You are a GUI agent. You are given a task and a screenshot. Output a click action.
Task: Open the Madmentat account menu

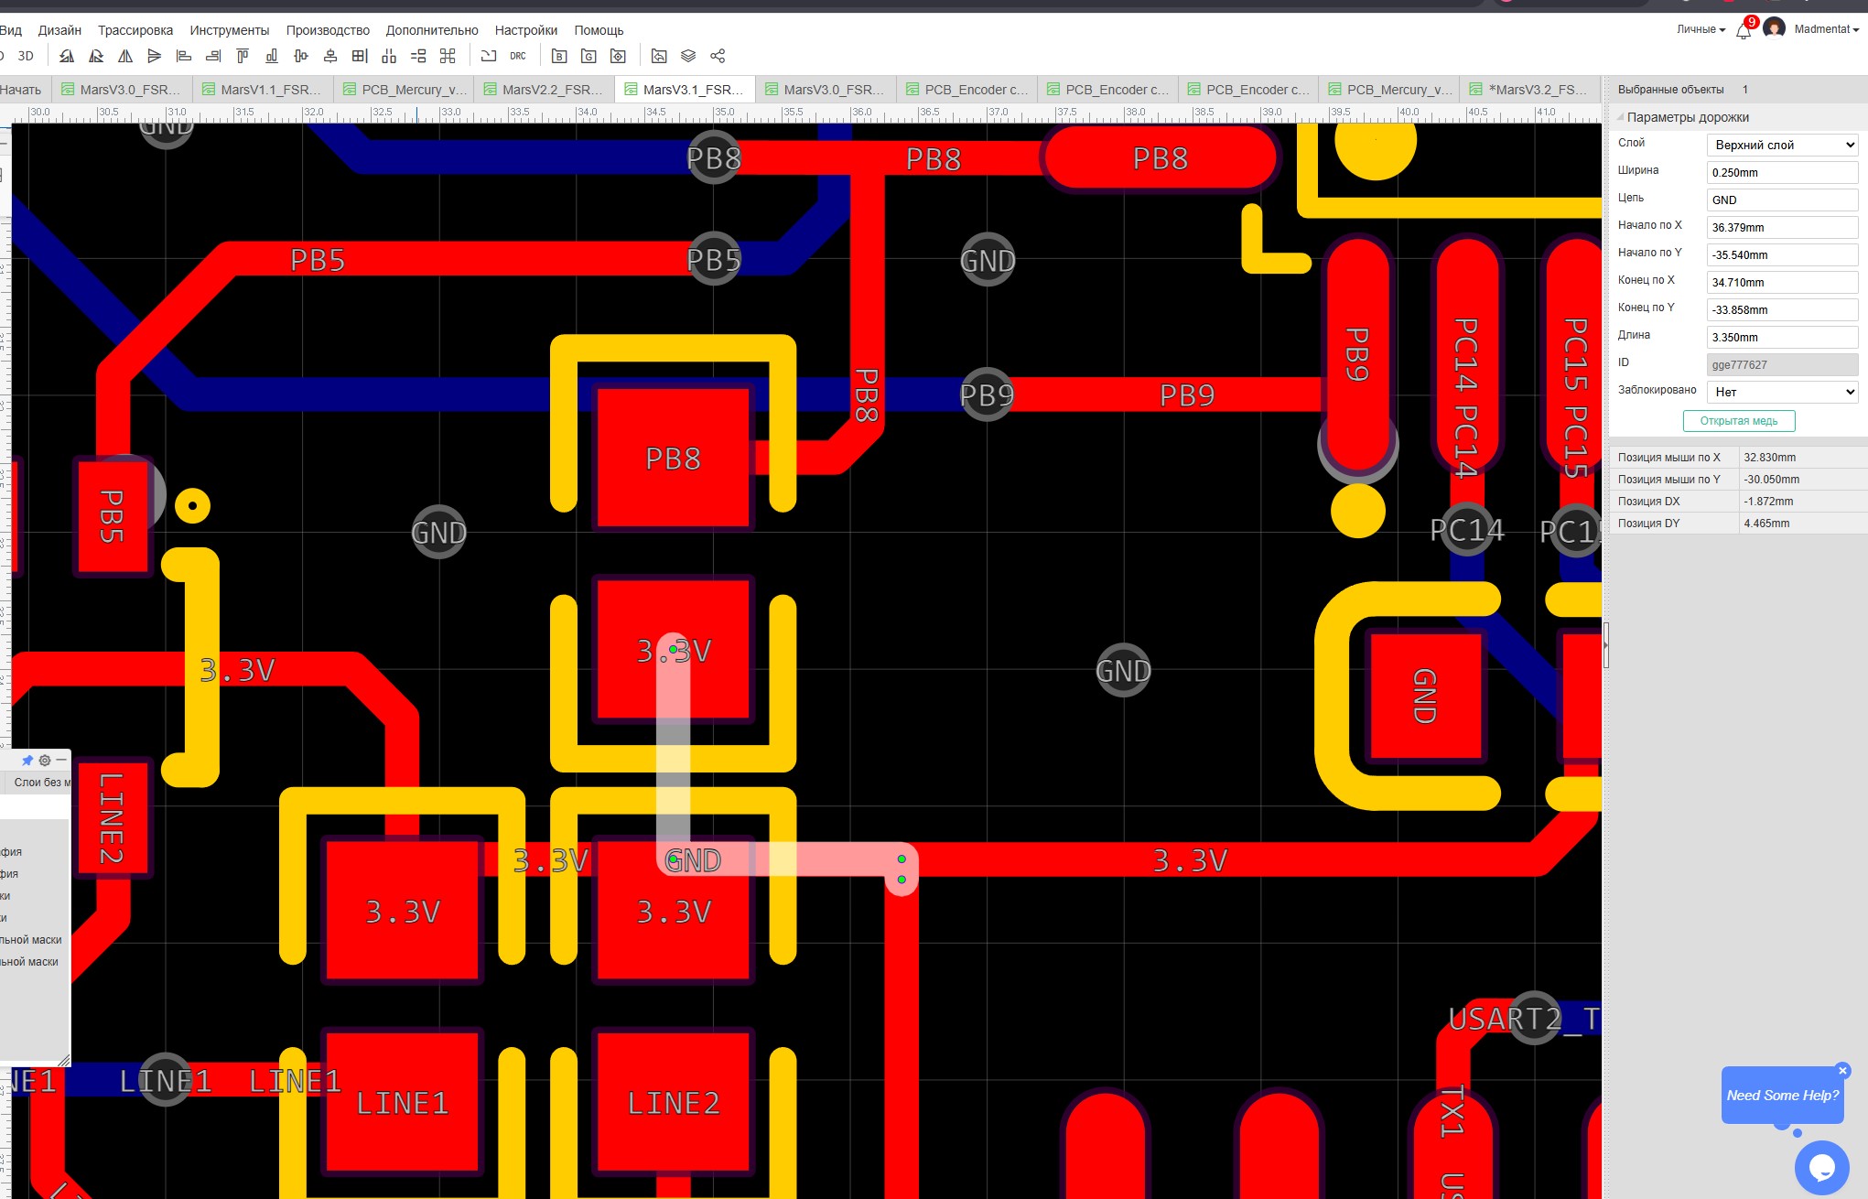1826,29
